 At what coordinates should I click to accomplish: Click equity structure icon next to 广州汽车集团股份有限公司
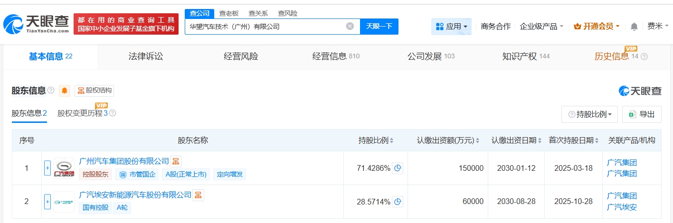click(176, 161)
